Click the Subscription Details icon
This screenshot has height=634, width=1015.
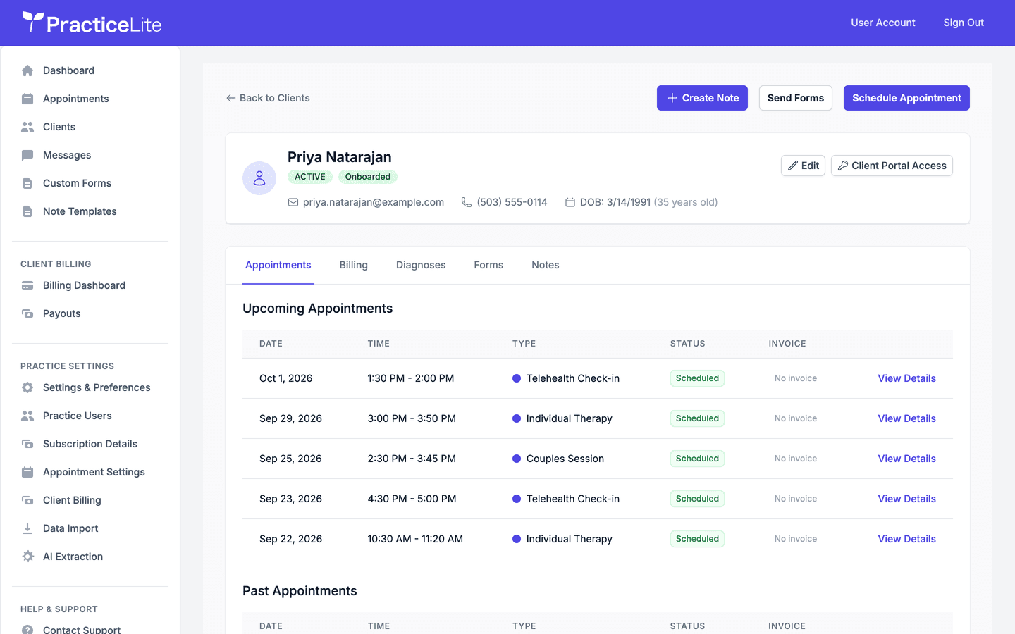tap(27, 444)
